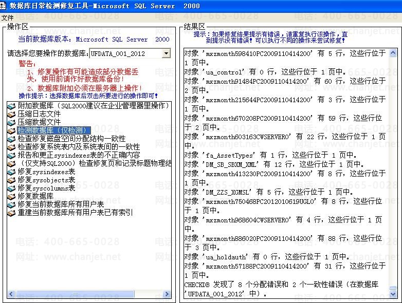402x303 pixels.
Task: Click the book icon beside 压缩日志文件
Action: [x=11, y=114]
